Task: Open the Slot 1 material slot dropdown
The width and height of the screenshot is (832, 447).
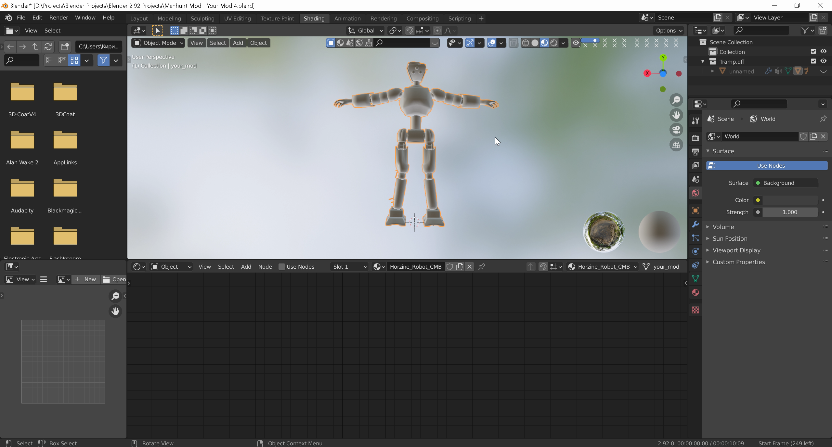Action: click(x=349, y=267)
